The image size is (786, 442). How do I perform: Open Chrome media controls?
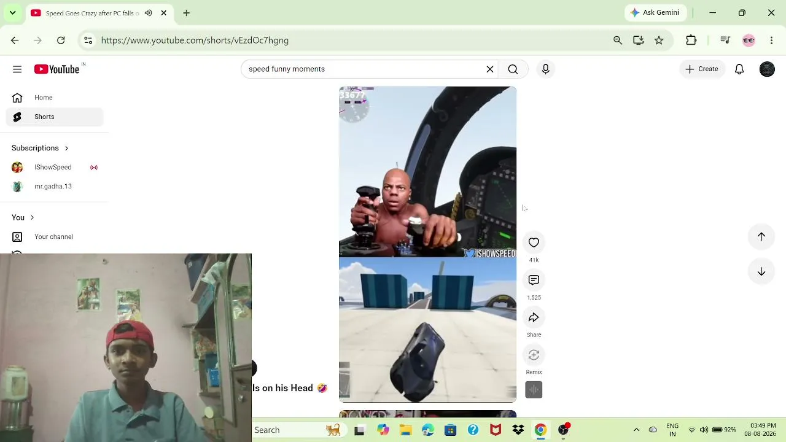pos(725,41)
